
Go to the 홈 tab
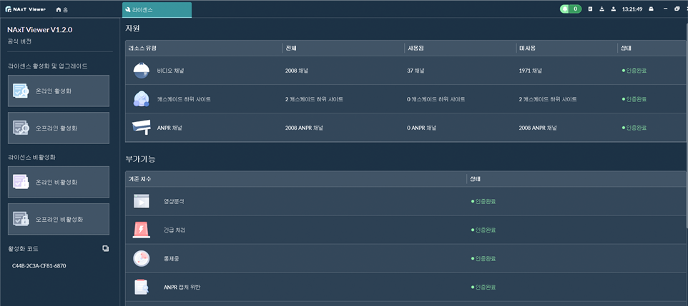(x=62, y=10)
